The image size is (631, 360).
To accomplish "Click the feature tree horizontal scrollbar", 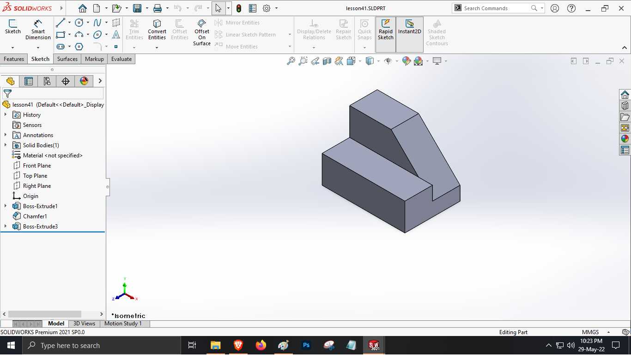I will (45, 314).
